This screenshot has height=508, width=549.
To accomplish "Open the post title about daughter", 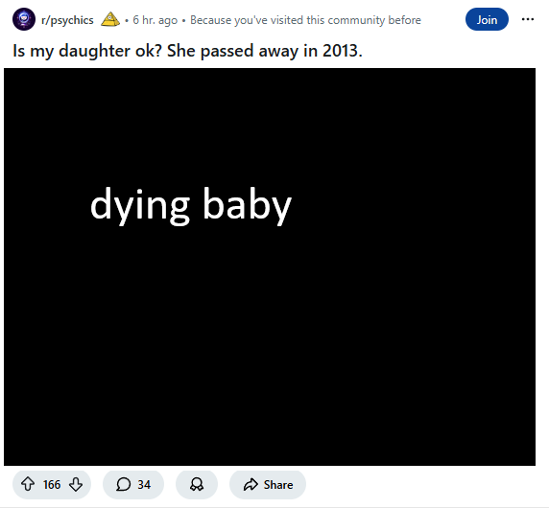I will tap(187, 51).
